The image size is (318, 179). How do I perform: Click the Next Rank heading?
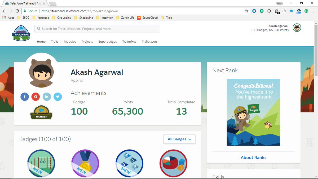point(225,70)
